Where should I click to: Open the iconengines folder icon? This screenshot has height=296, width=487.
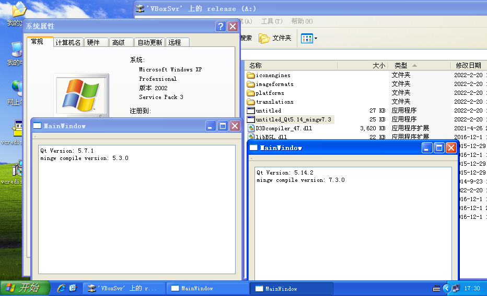pyautogui.click(x=251, y=75)
